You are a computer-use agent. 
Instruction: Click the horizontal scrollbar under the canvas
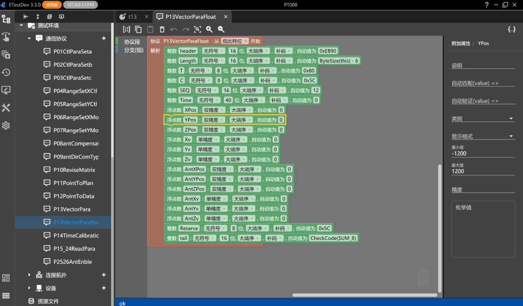point(365,295)
